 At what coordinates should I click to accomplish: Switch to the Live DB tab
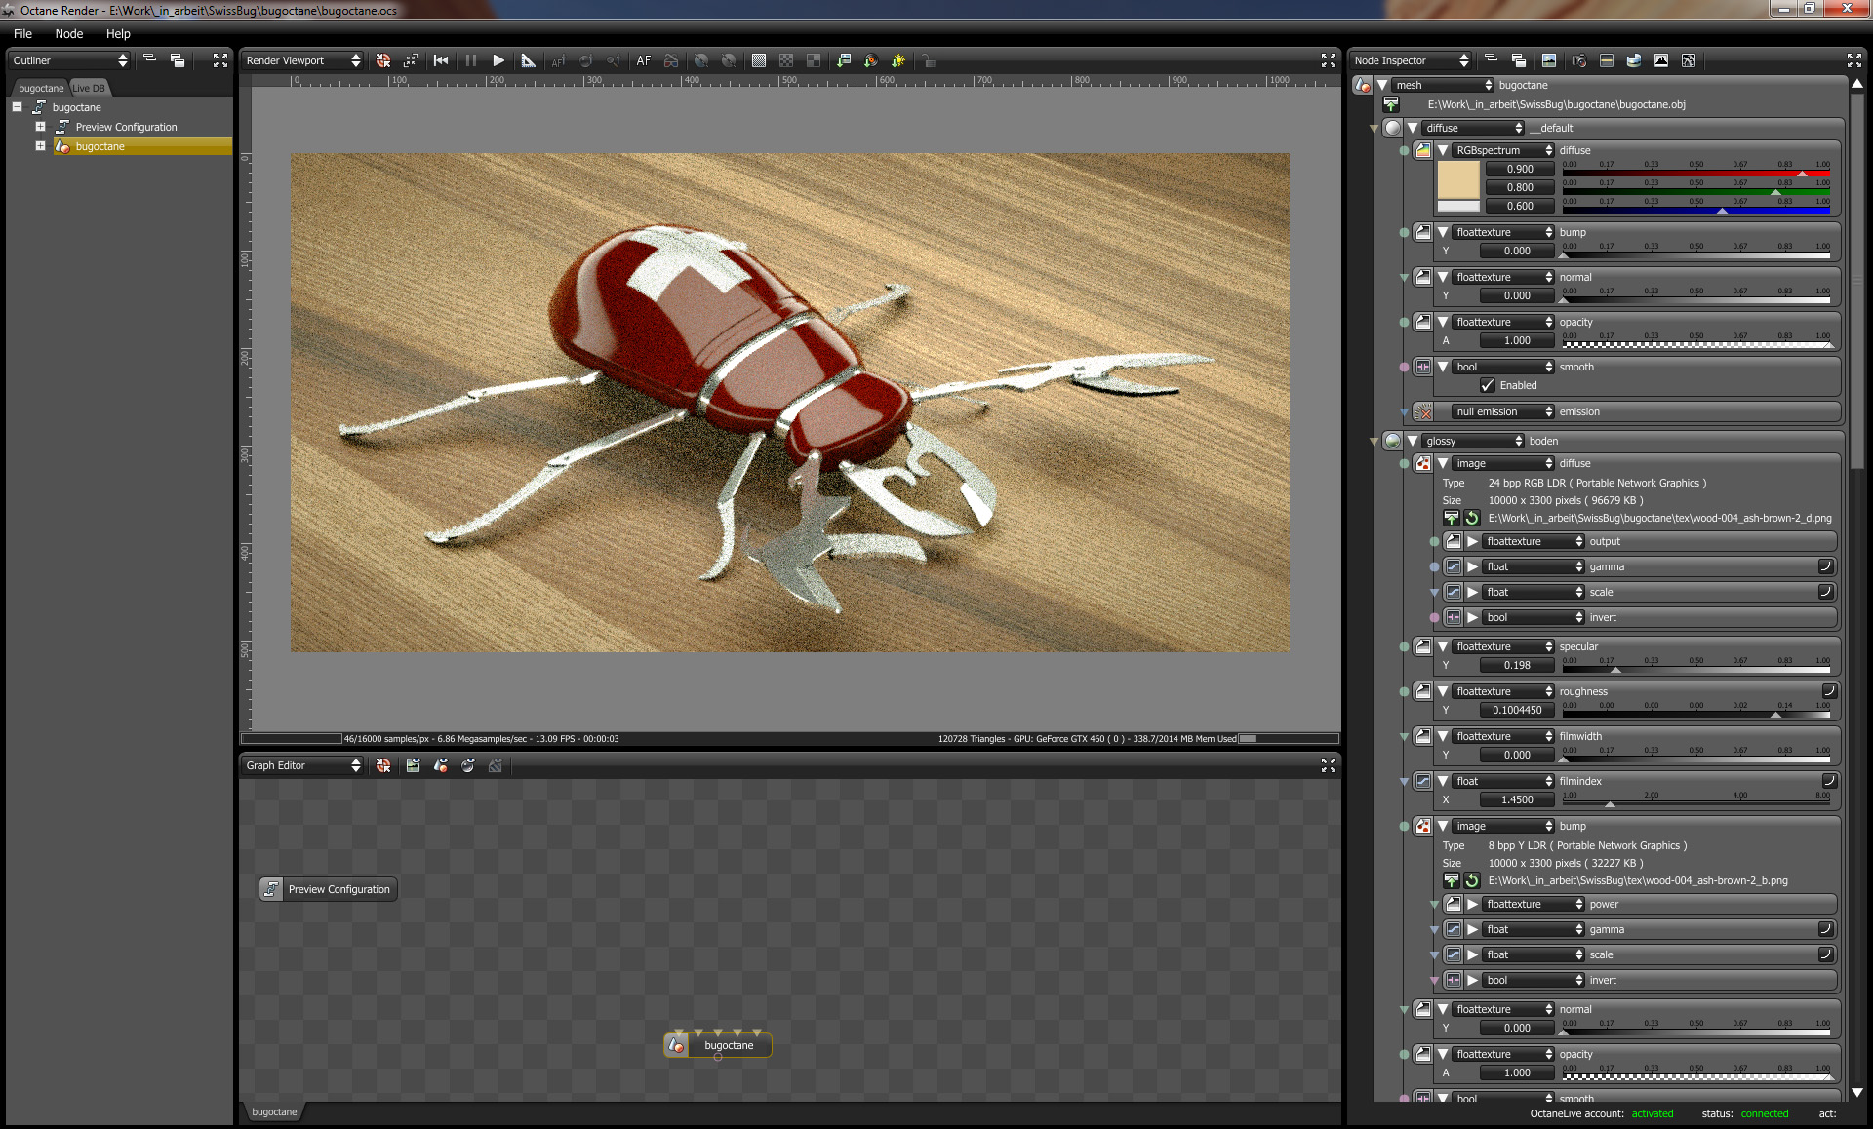click(89, 88)
